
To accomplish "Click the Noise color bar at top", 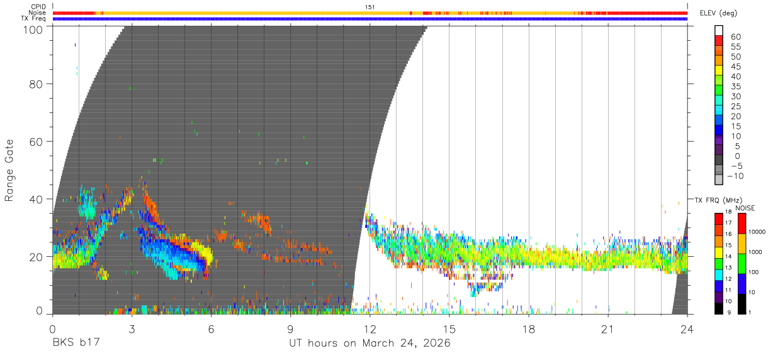I will 370,13.
